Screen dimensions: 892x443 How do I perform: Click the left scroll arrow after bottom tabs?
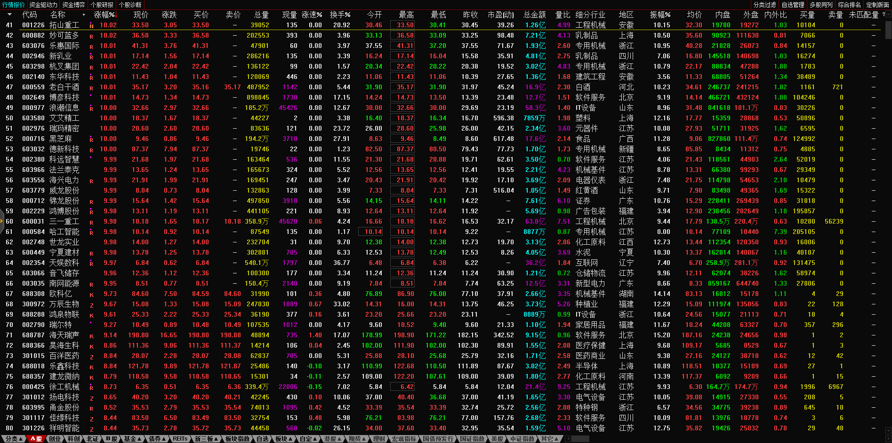point(568,439)
